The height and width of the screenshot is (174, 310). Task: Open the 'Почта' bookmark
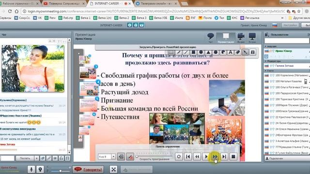pyautogui.click(x=205, y=18)
